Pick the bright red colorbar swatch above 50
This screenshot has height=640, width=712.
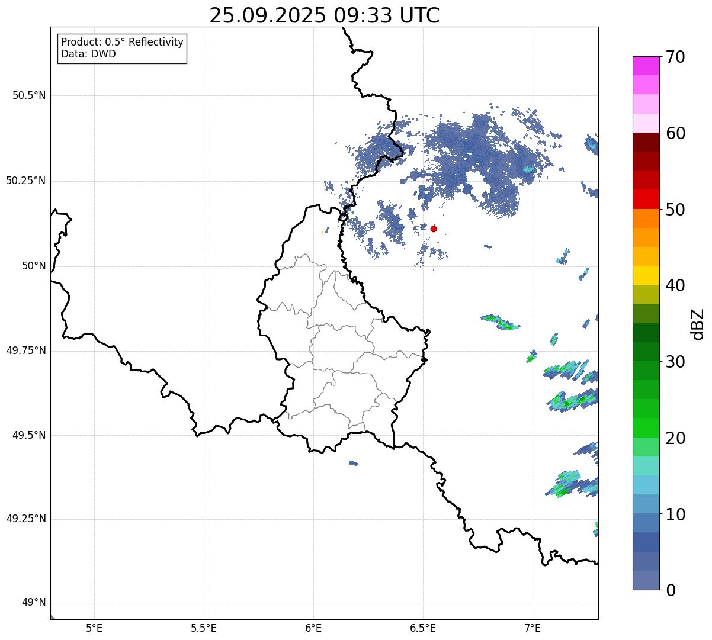pyautogui.click(x=646, y=200)
